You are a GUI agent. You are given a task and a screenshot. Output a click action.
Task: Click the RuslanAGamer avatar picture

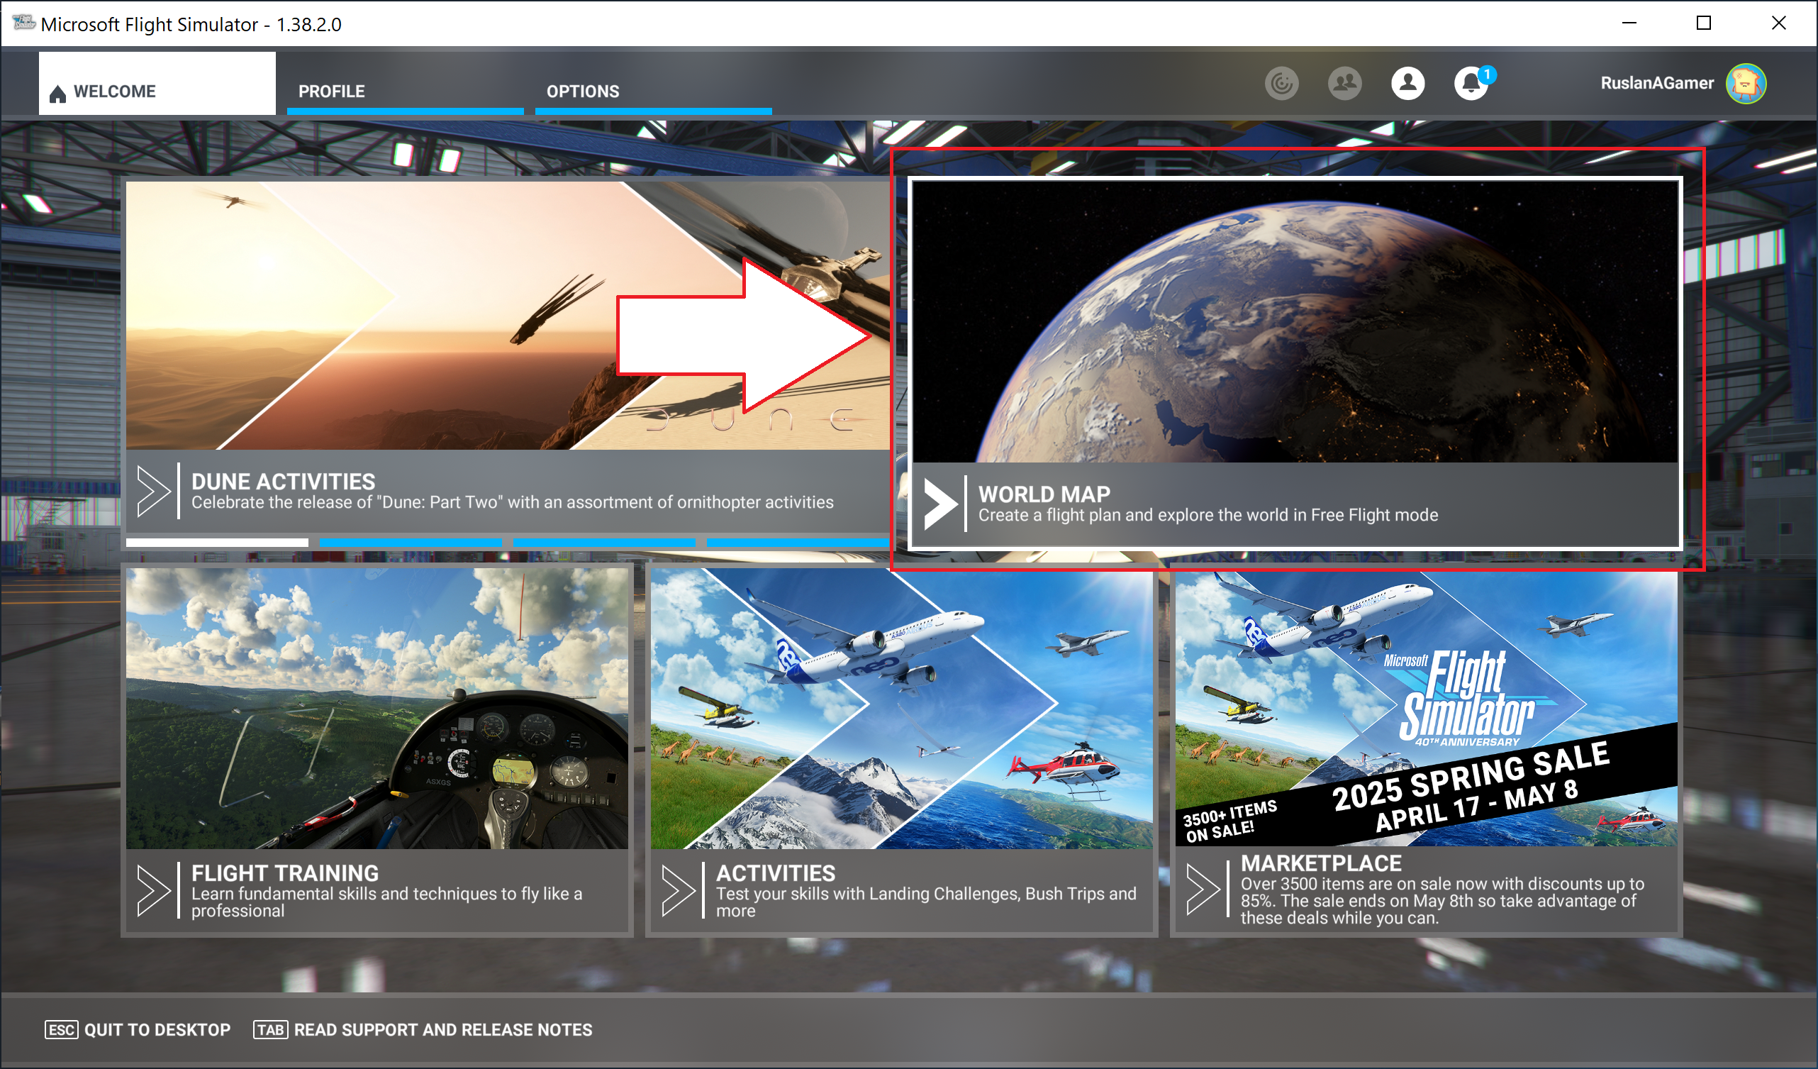pyautogui.click(x=1746, y=84)
